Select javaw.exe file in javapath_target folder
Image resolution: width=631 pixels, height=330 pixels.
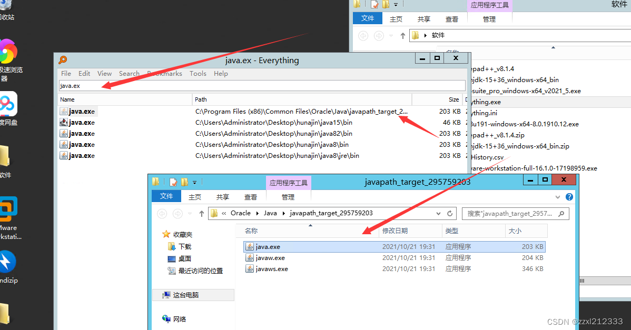(x=395, y=258)
